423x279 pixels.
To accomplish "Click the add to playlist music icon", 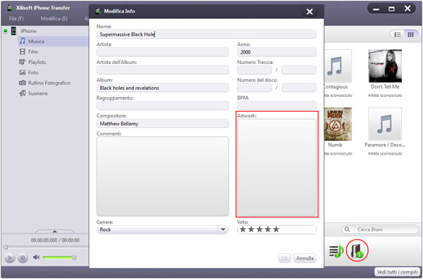I will [x=336, y=251].
